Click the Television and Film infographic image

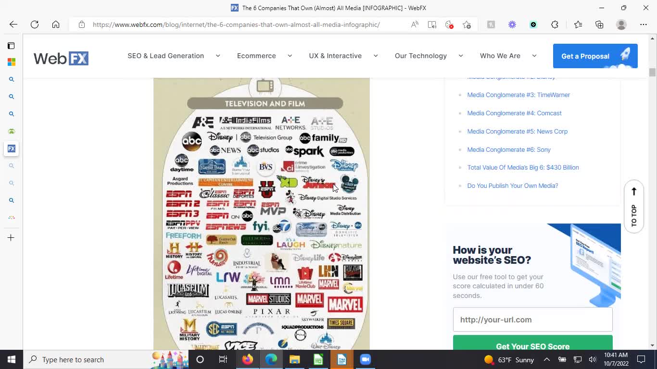[x=262, y=214]
